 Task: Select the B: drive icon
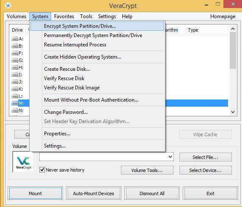15,46
